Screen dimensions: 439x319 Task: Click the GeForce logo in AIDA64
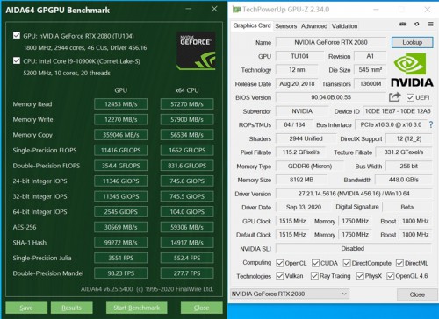[196, 51]
